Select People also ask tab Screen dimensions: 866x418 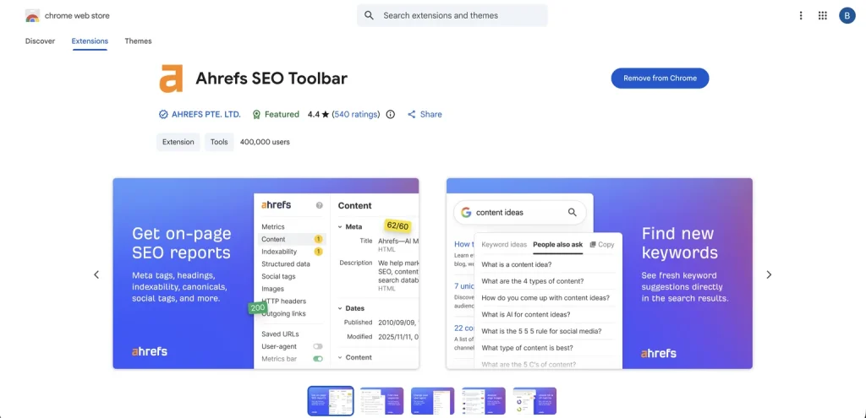558,244
